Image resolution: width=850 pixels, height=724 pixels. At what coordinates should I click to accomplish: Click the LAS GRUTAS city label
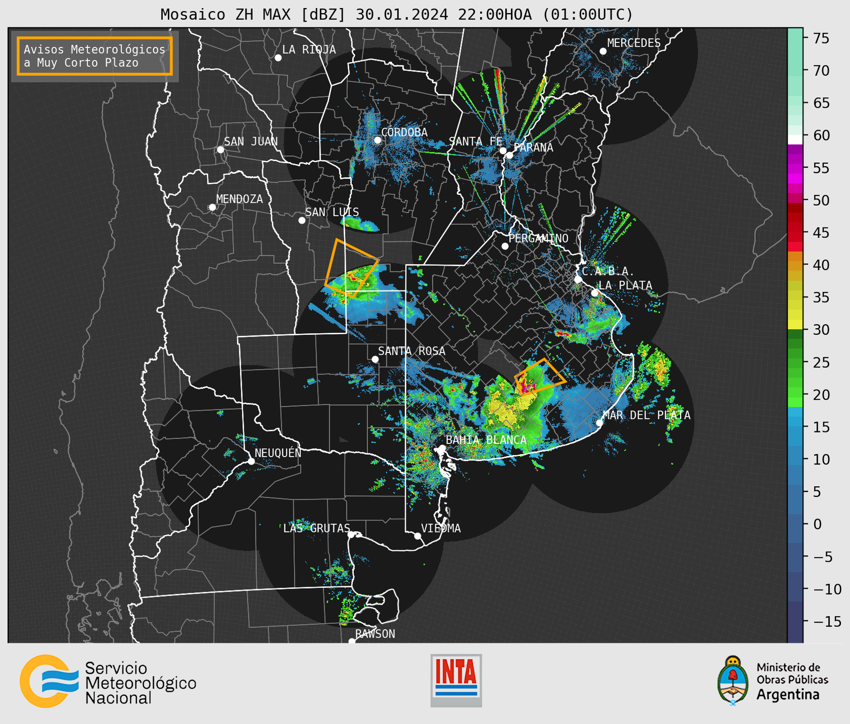[316, 528]
